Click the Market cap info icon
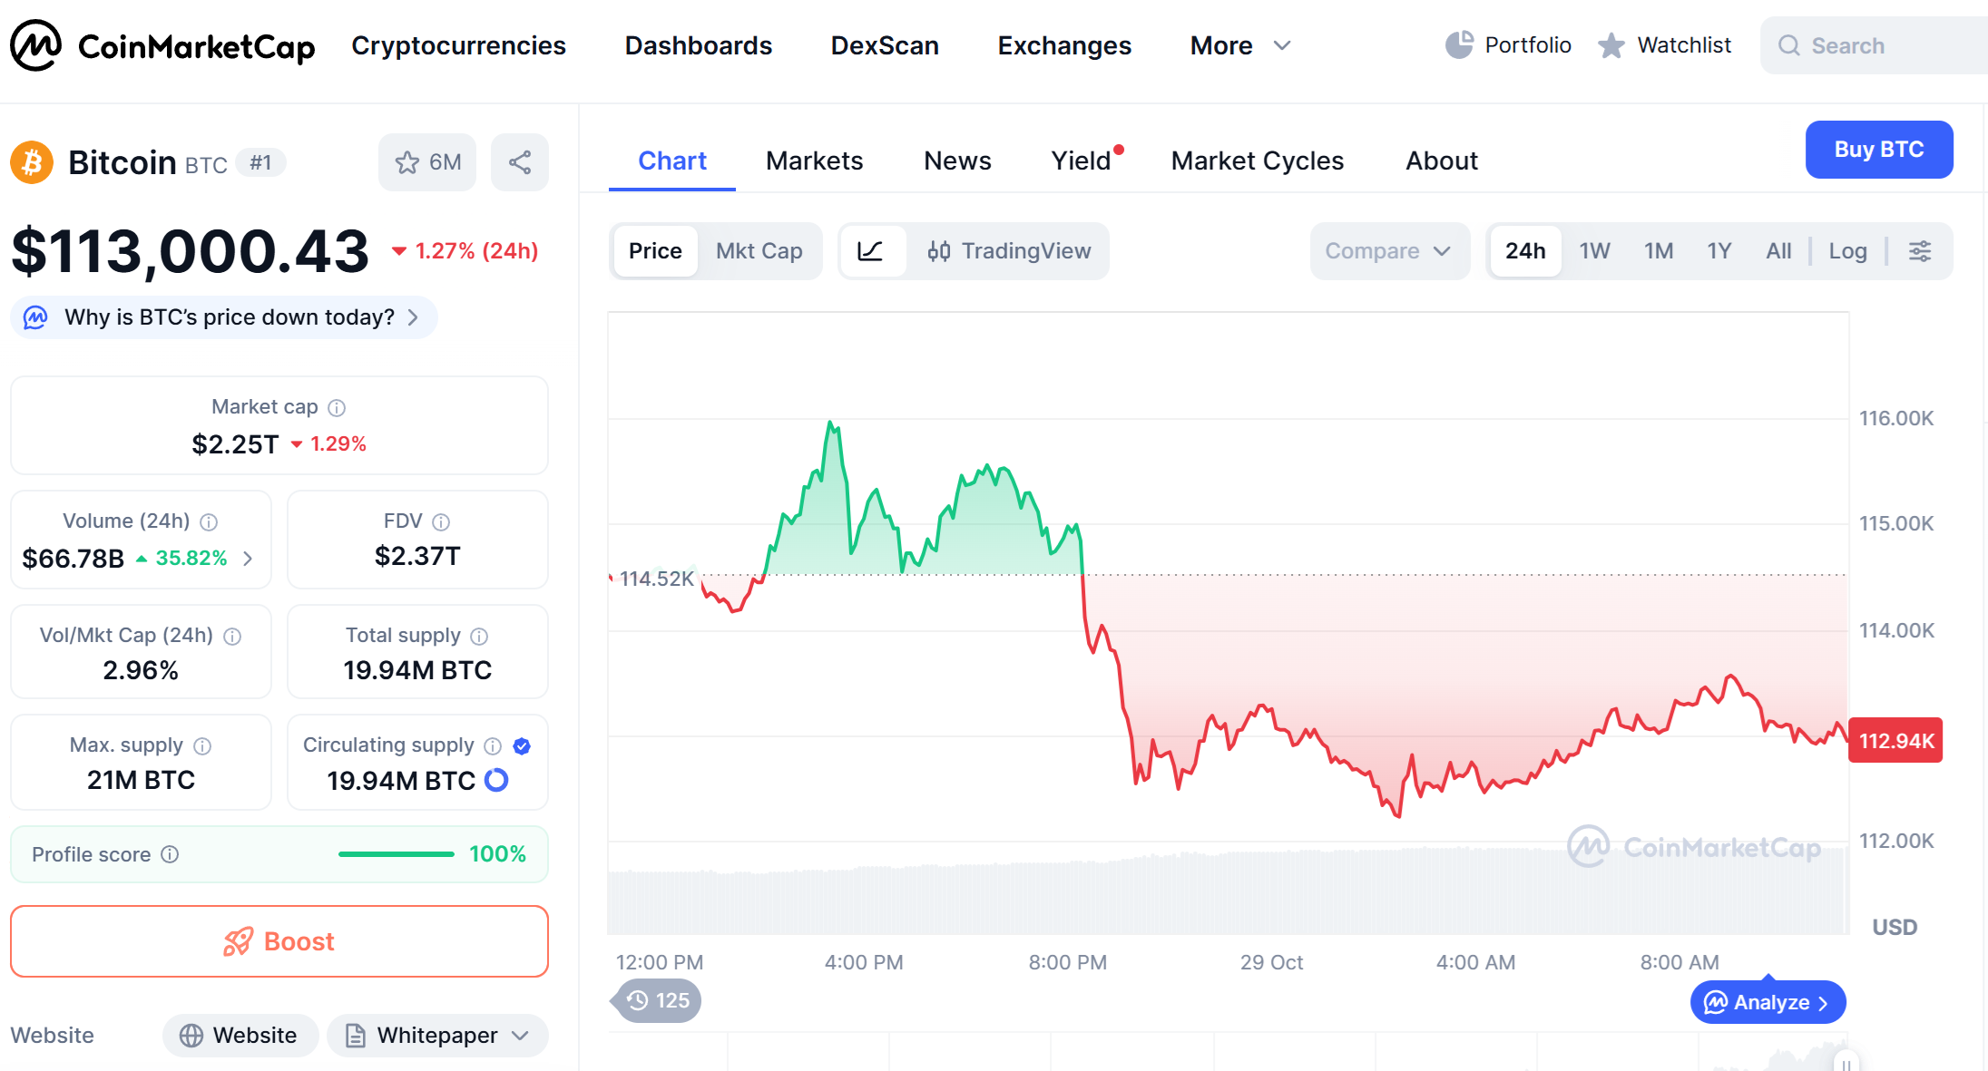The width and height of the screenshot is (1988, 1071). coord(337,408)
